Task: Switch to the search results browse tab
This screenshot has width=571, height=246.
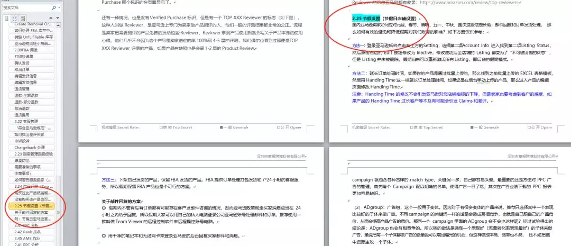Action: pyautogui.click(x=23, y=18)
